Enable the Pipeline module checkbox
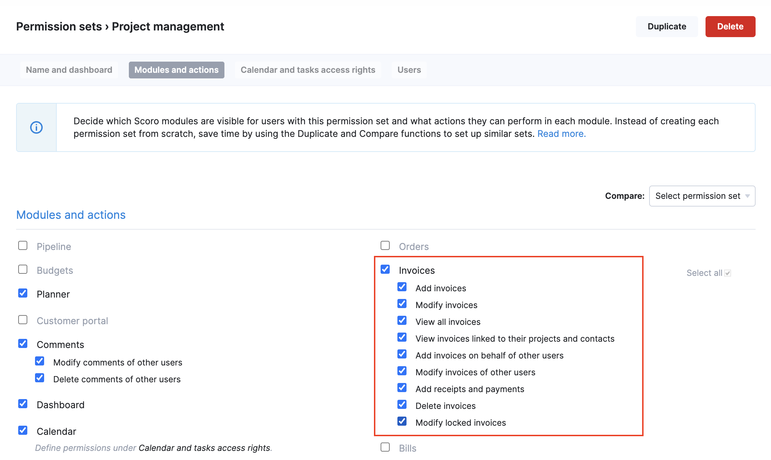This screenshot has height=460, width=771. 23,246
